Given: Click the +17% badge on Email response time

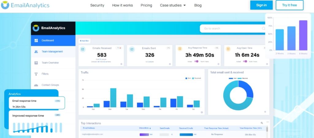Looking at the screenshot, I should pos(57,101).
